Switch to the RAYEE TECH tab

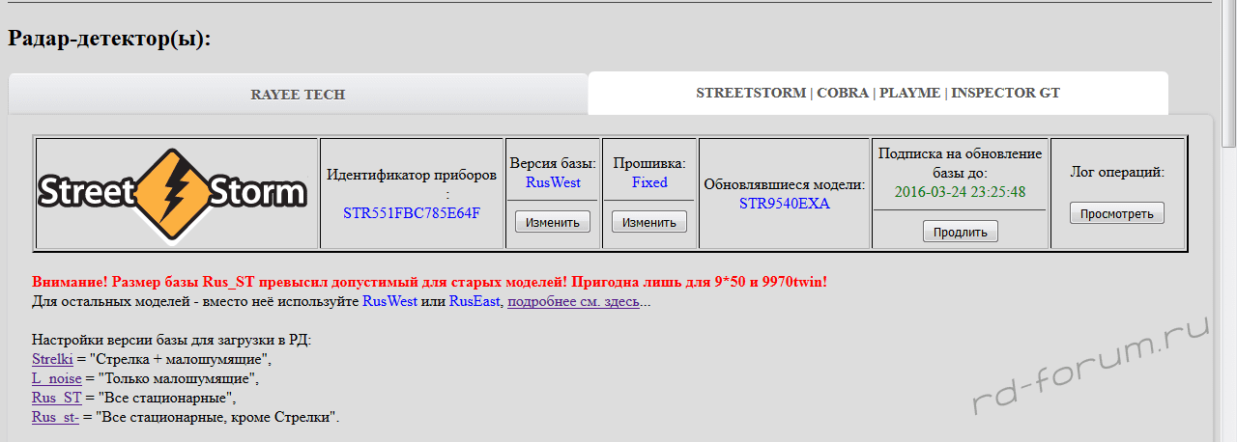[298, 94]
